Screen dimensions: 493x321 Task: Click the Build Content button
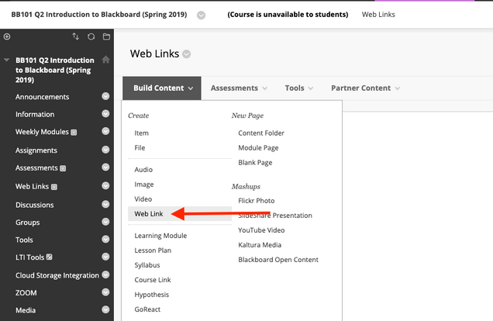coord(162,88)
